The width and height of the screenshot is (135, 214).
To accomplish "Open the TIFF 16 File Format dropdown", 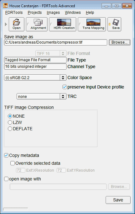I will coord(51,53).
